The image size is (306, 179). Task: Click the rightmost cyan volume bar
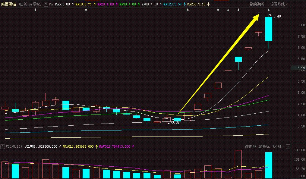[269, 165]
